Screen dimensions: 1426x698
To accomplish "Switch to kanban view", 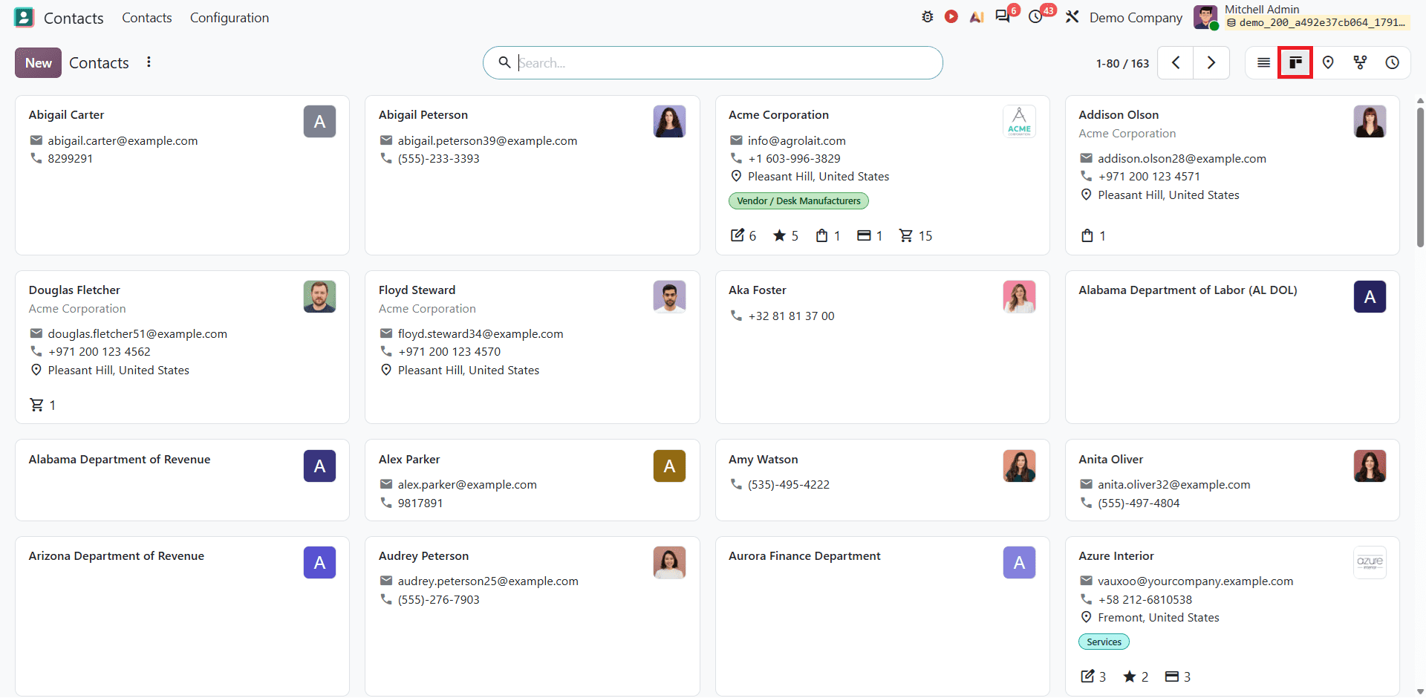I will pyautogui.click(x=1295, y=63).
